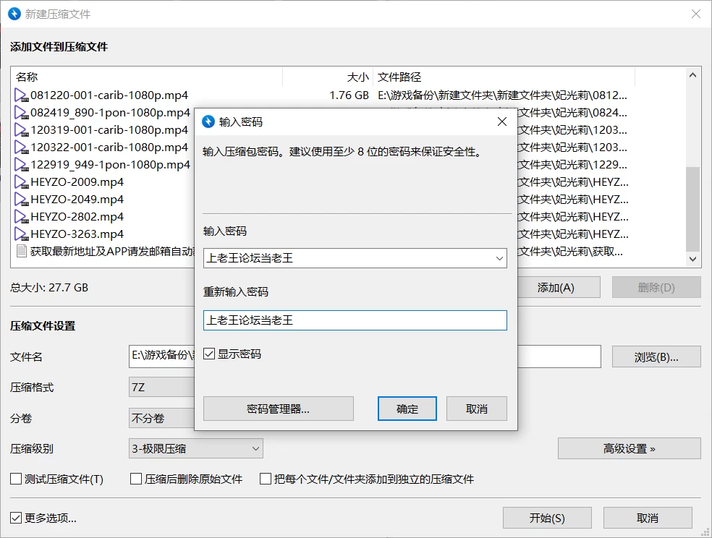Screen dimensions: 712x538
Task: Open the 输入密码 password history dropdown arrow
Action: (x=499, y=258)
